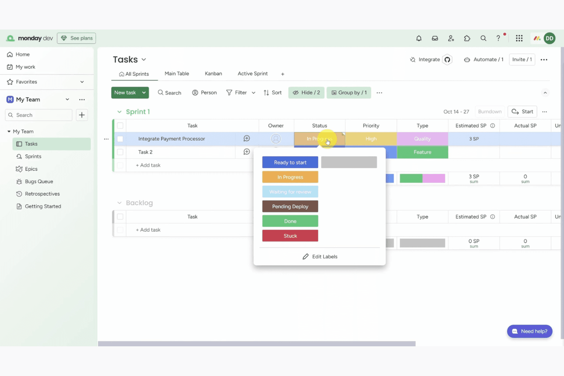Click the Estimated SP info icon in Sprint 1
Image resolution: width=564 pixels, height=376 pixels.
(493, 126)
